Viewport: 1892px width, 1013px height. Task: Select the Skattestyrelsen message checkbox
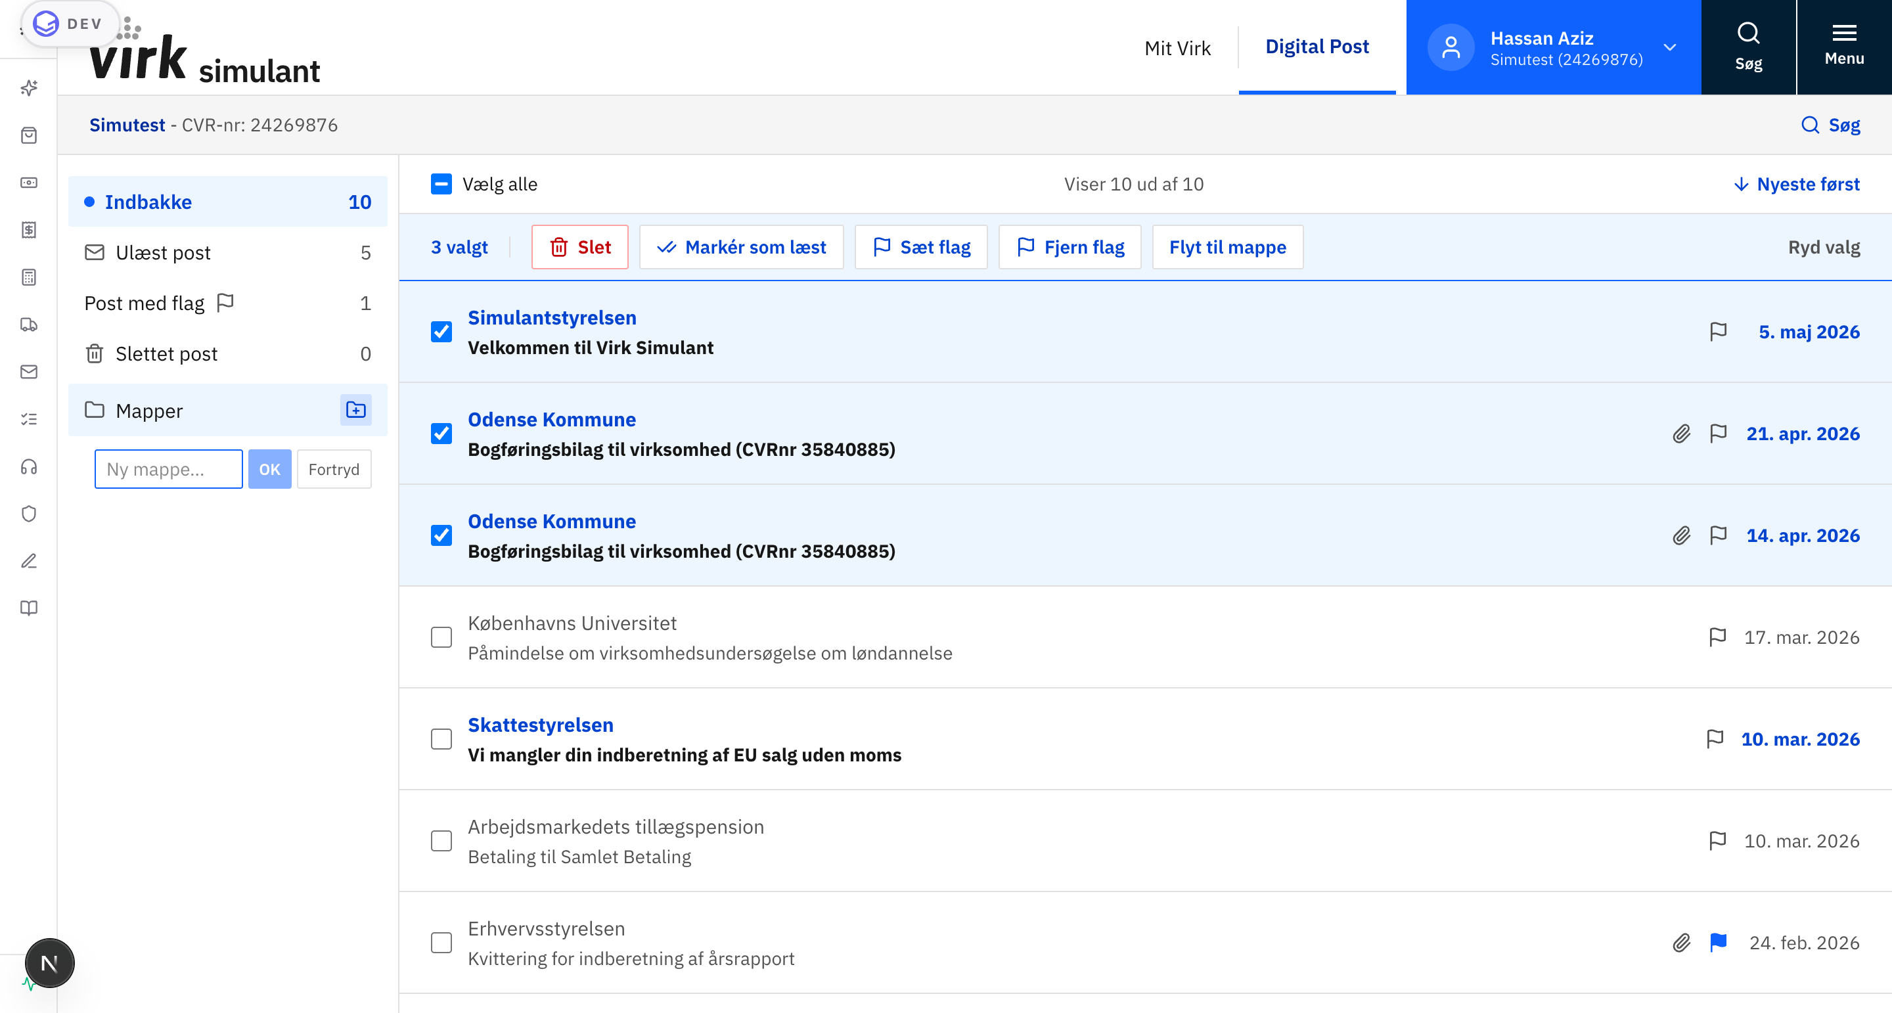pyautogui.click(x=441, y=739)
